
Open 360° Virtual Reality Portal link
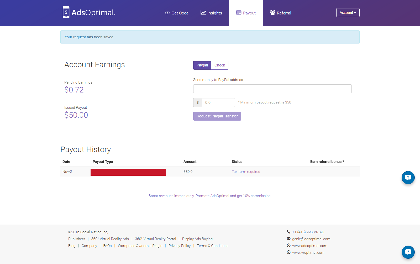click(155, 239)
